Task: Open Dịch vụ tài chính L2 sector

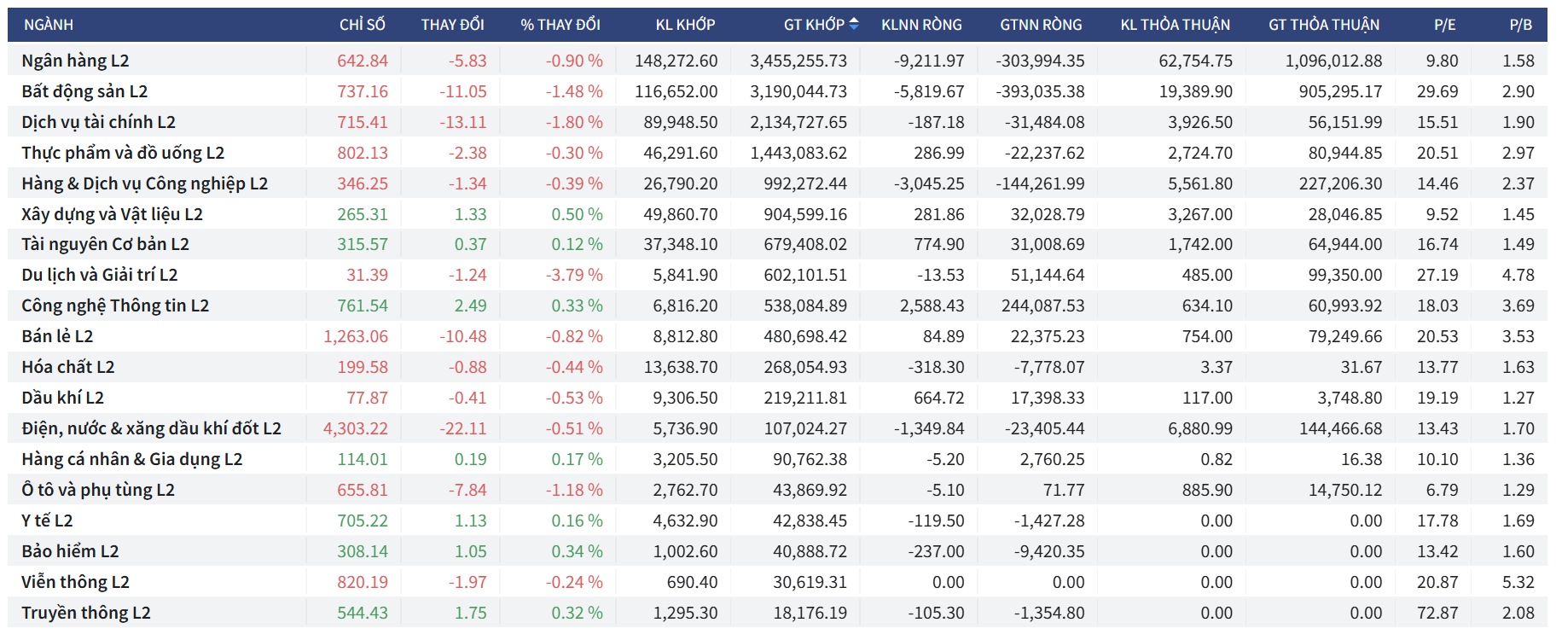Action: (98, 122)
